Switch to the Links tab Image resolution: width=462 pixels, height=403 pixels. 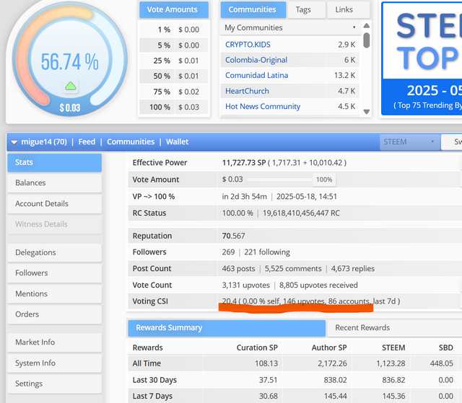(x=348, y=9)
